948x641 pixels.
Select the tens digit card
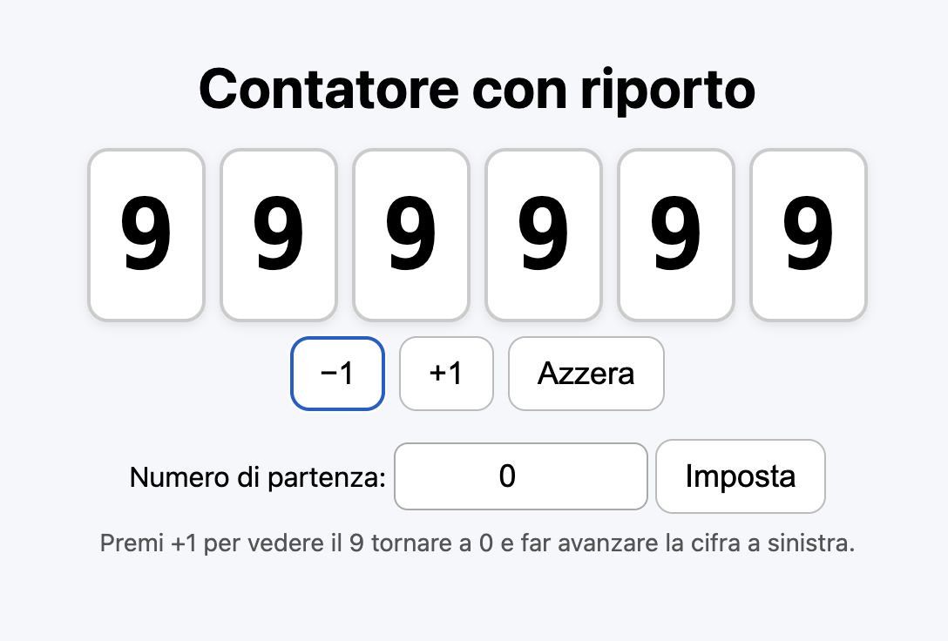[x=675, y=235]
